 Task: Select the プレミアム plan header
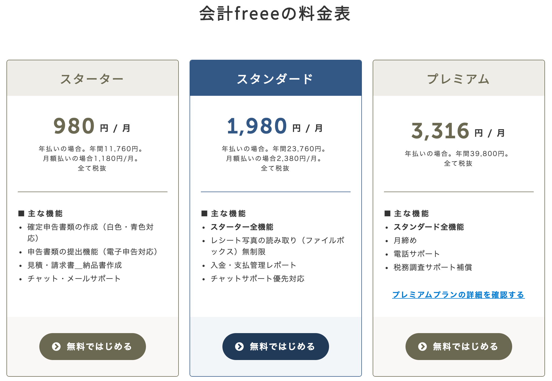pyautogui.click(x=458, y=78)
